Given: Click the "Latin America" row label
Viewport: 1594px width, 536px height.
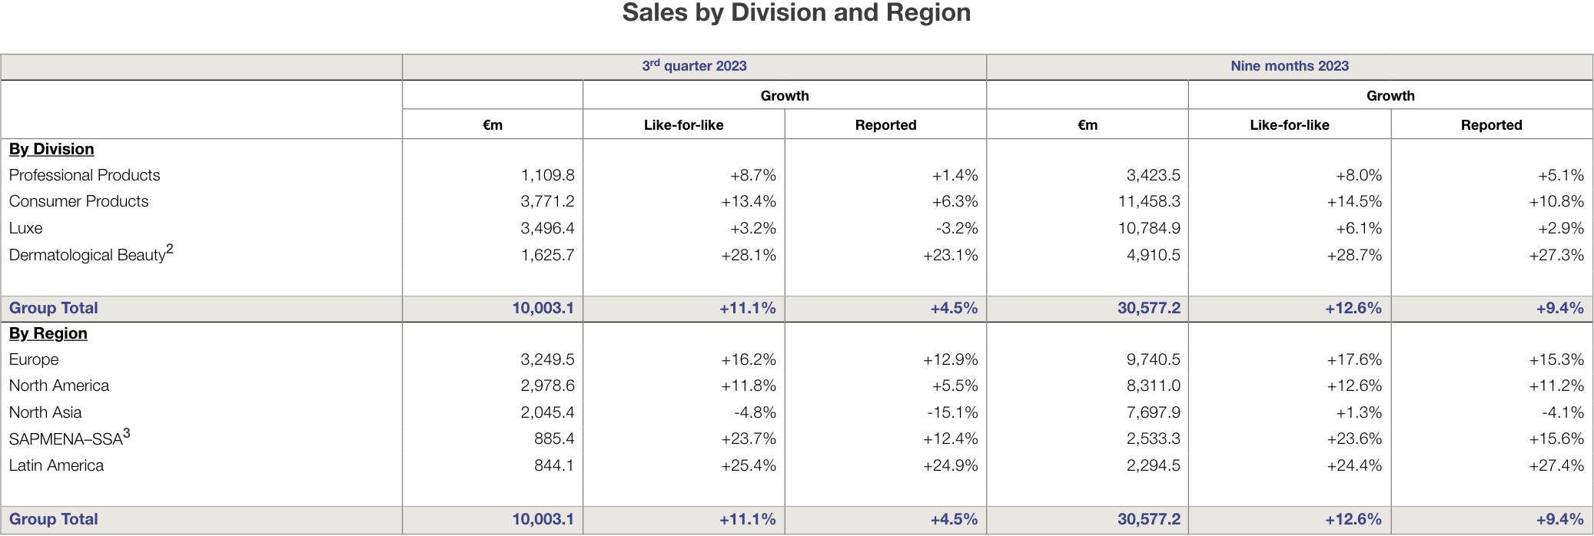Looking at the screenshot, I should [56, 465].
